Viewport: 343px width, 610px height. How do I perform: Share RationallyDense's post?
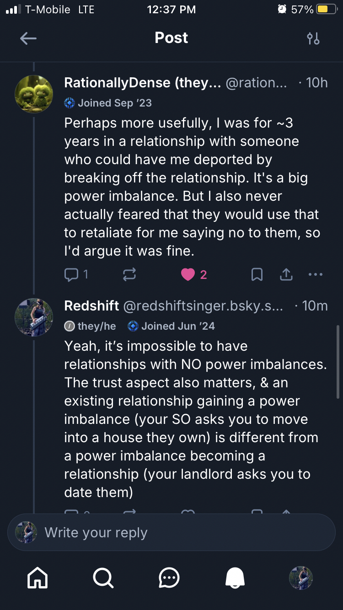tap(286, 274)
